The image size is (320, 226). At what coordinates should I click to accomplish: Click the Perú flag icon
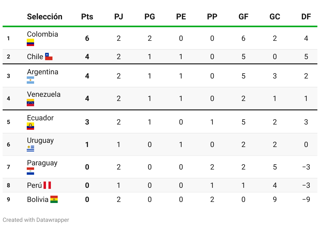pyautogui.click(x=47, y=185)
